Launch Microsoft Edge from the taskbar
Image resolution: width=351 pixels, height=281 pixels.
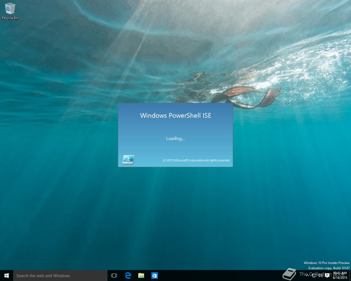128,276
